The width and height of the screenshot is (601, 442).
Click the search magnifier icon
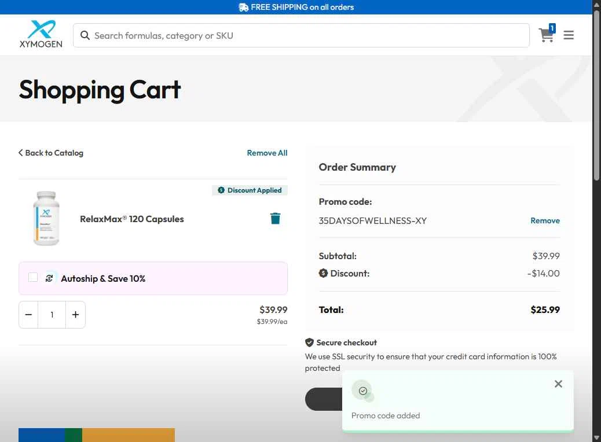85,35
